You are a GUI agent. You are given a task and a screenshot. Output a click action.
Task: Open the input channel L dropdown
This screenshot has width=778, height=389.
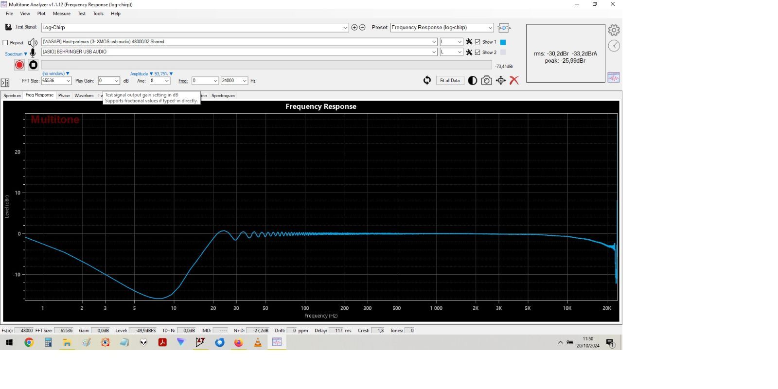(x=460, y=52)
